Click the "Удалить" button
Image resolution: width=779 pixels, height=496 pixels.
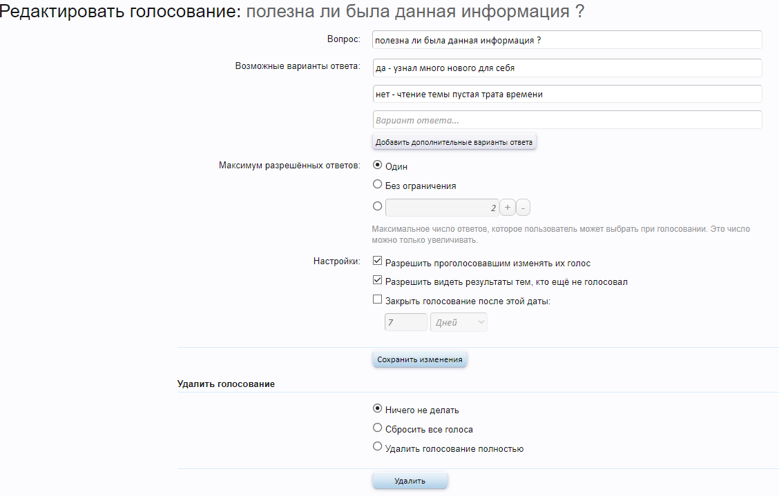410,480
